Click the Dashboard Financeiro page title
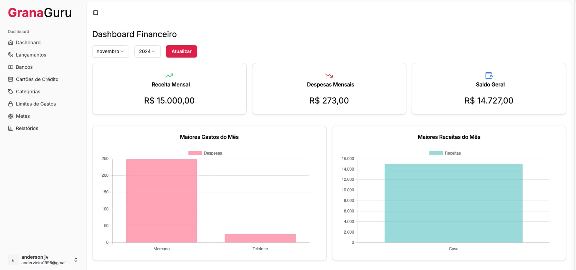The width and height of the screenshot is (576, 270). 134,34
